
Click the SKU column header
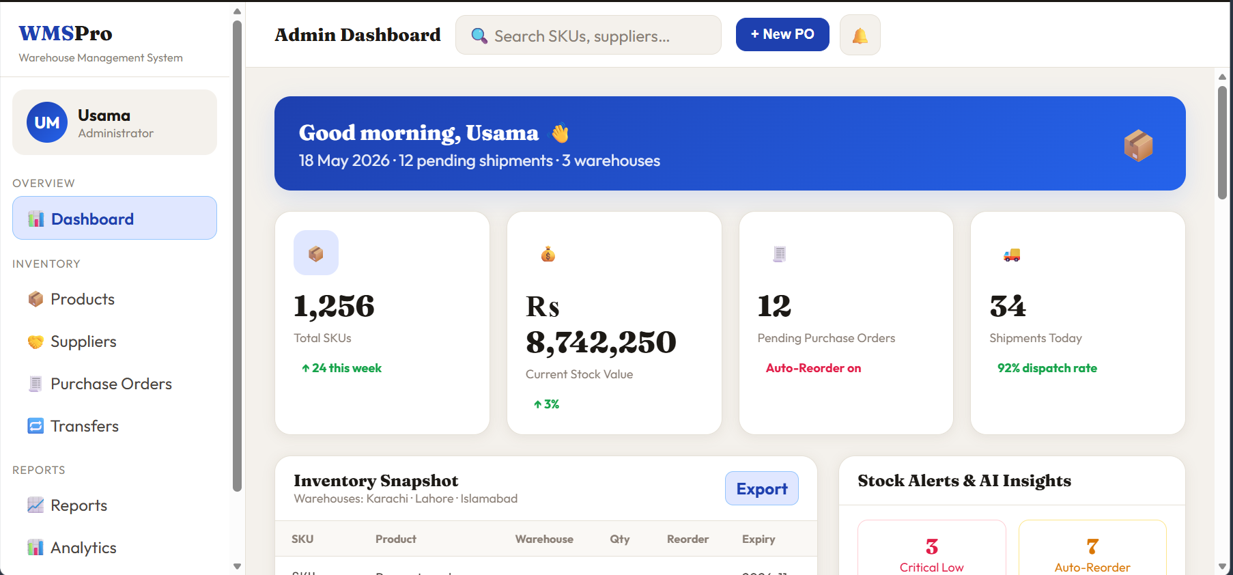[x=302, y=539]
